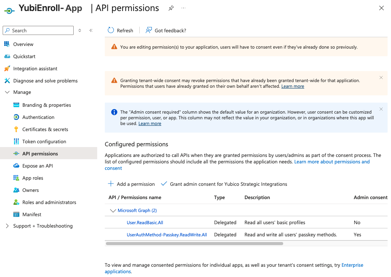
Task: Click the Admin consent column header
Action: 371,197
